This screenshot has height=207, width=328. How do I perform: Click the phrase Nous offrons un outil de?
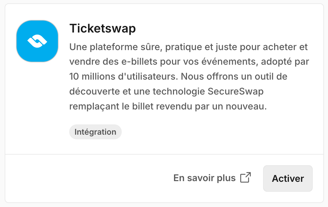coord(234,77)
